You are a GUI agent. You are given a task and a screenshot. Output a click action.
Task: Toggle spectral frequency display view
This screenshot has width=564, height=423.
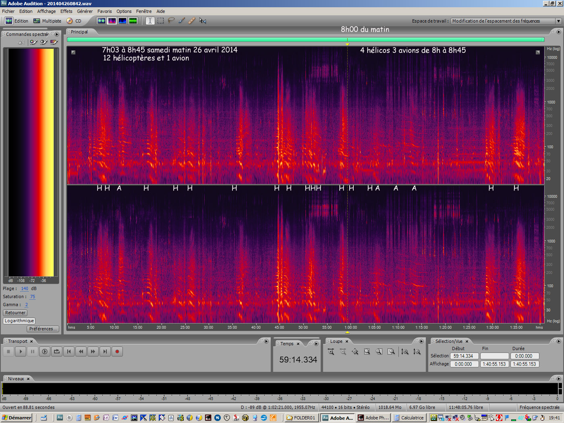pyautogui.click(x=112, y=21)
